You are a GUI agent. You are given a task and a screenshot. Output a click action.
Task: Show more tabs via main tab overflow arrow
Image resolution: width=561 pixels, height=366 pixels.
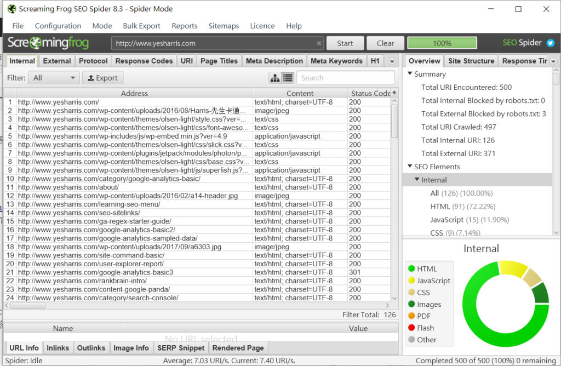click(x=392, y=61)
